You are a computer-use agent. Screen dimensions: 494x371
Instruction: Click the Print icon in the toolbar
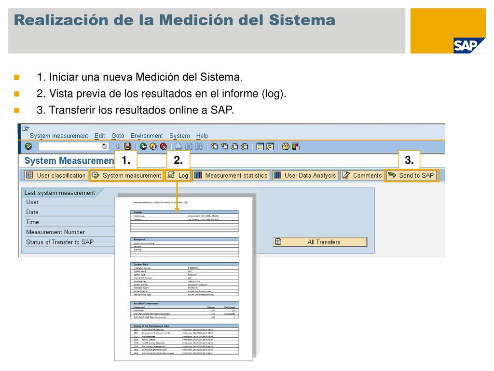coord(178,146)
